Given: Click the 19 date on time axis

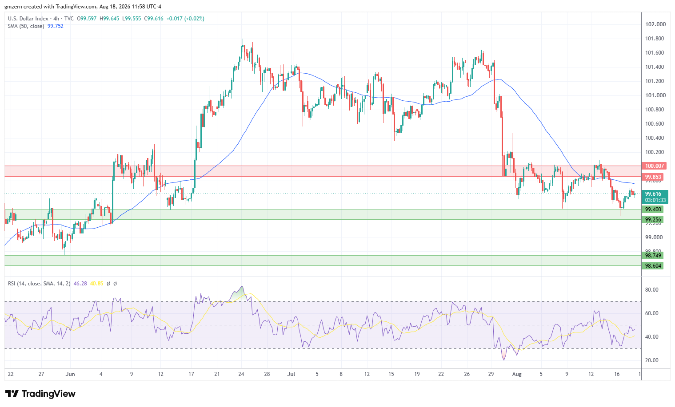Looking at the screenshot, I should coord(417,374).
